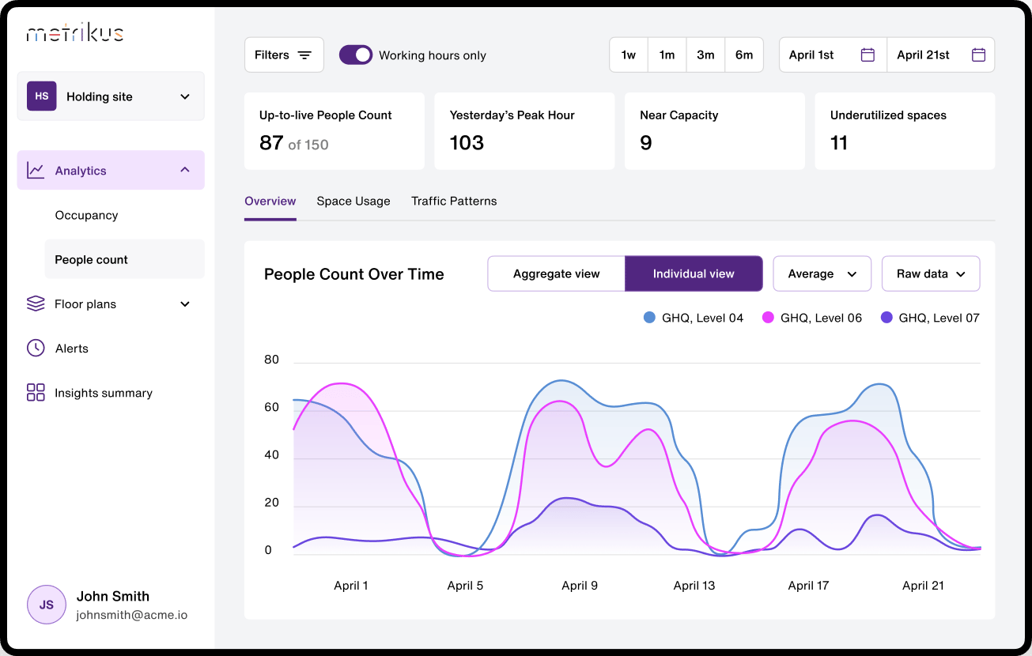Click the Insights summary grid icon
This screenshot has width=1032, height=656.
tap(36, 393)
